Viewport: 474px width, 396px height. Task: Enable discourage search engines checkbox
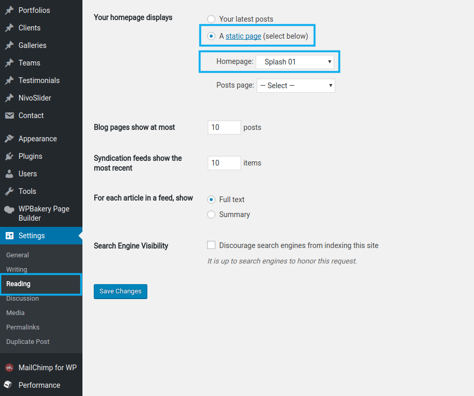pos(211,245)
